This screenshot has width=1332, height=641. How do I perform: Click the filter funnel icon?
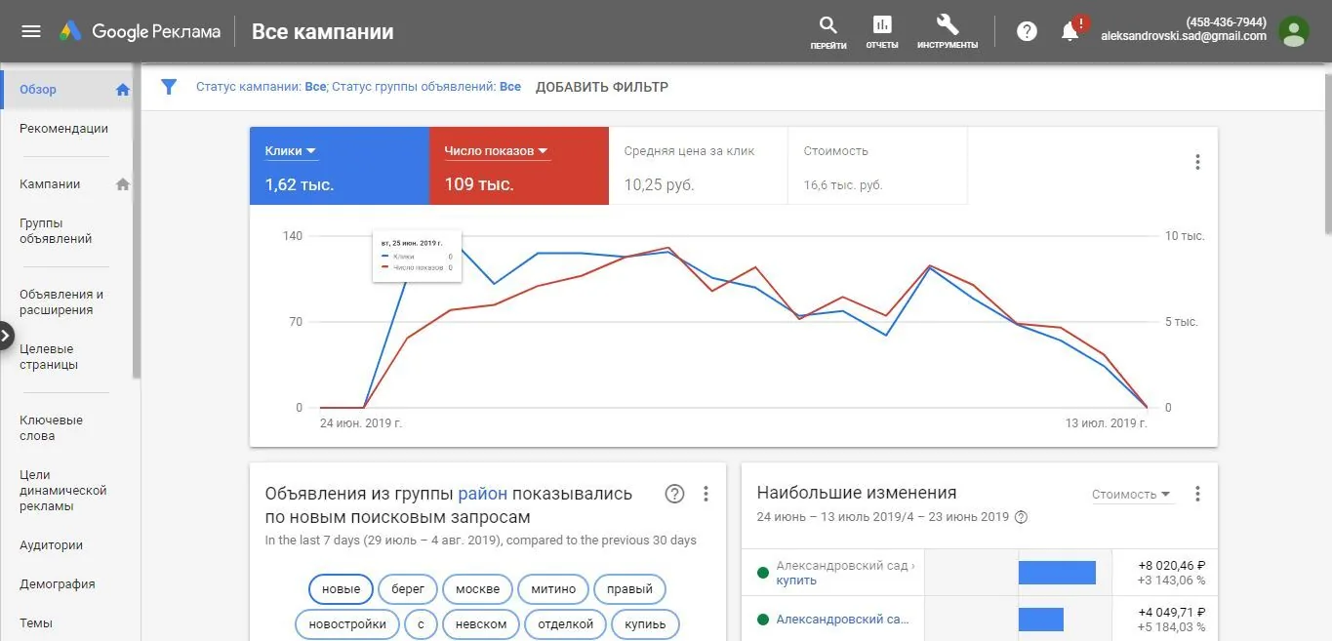169,87
